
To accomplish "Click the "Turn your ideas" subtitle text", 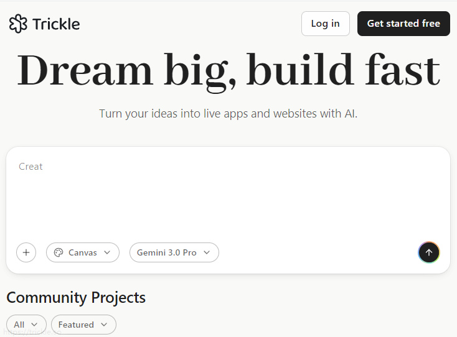I will 228,114.
